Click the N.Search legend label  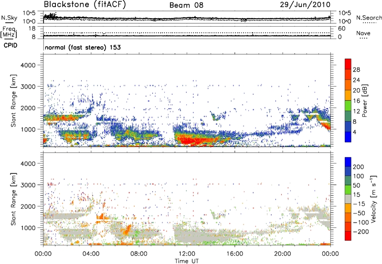click(x=369, y=18)
